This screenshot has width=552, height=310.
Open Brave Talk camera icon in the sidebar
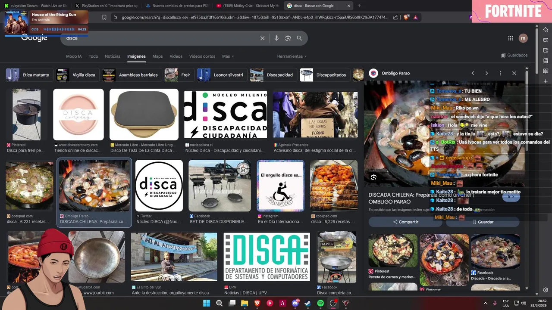coord(546,40)
